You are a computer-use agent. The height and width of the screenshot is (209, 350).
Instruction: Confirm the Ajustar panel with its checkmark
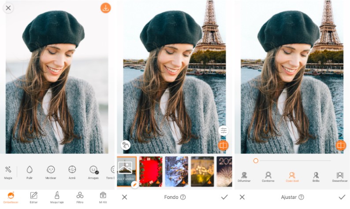point(342,197)
